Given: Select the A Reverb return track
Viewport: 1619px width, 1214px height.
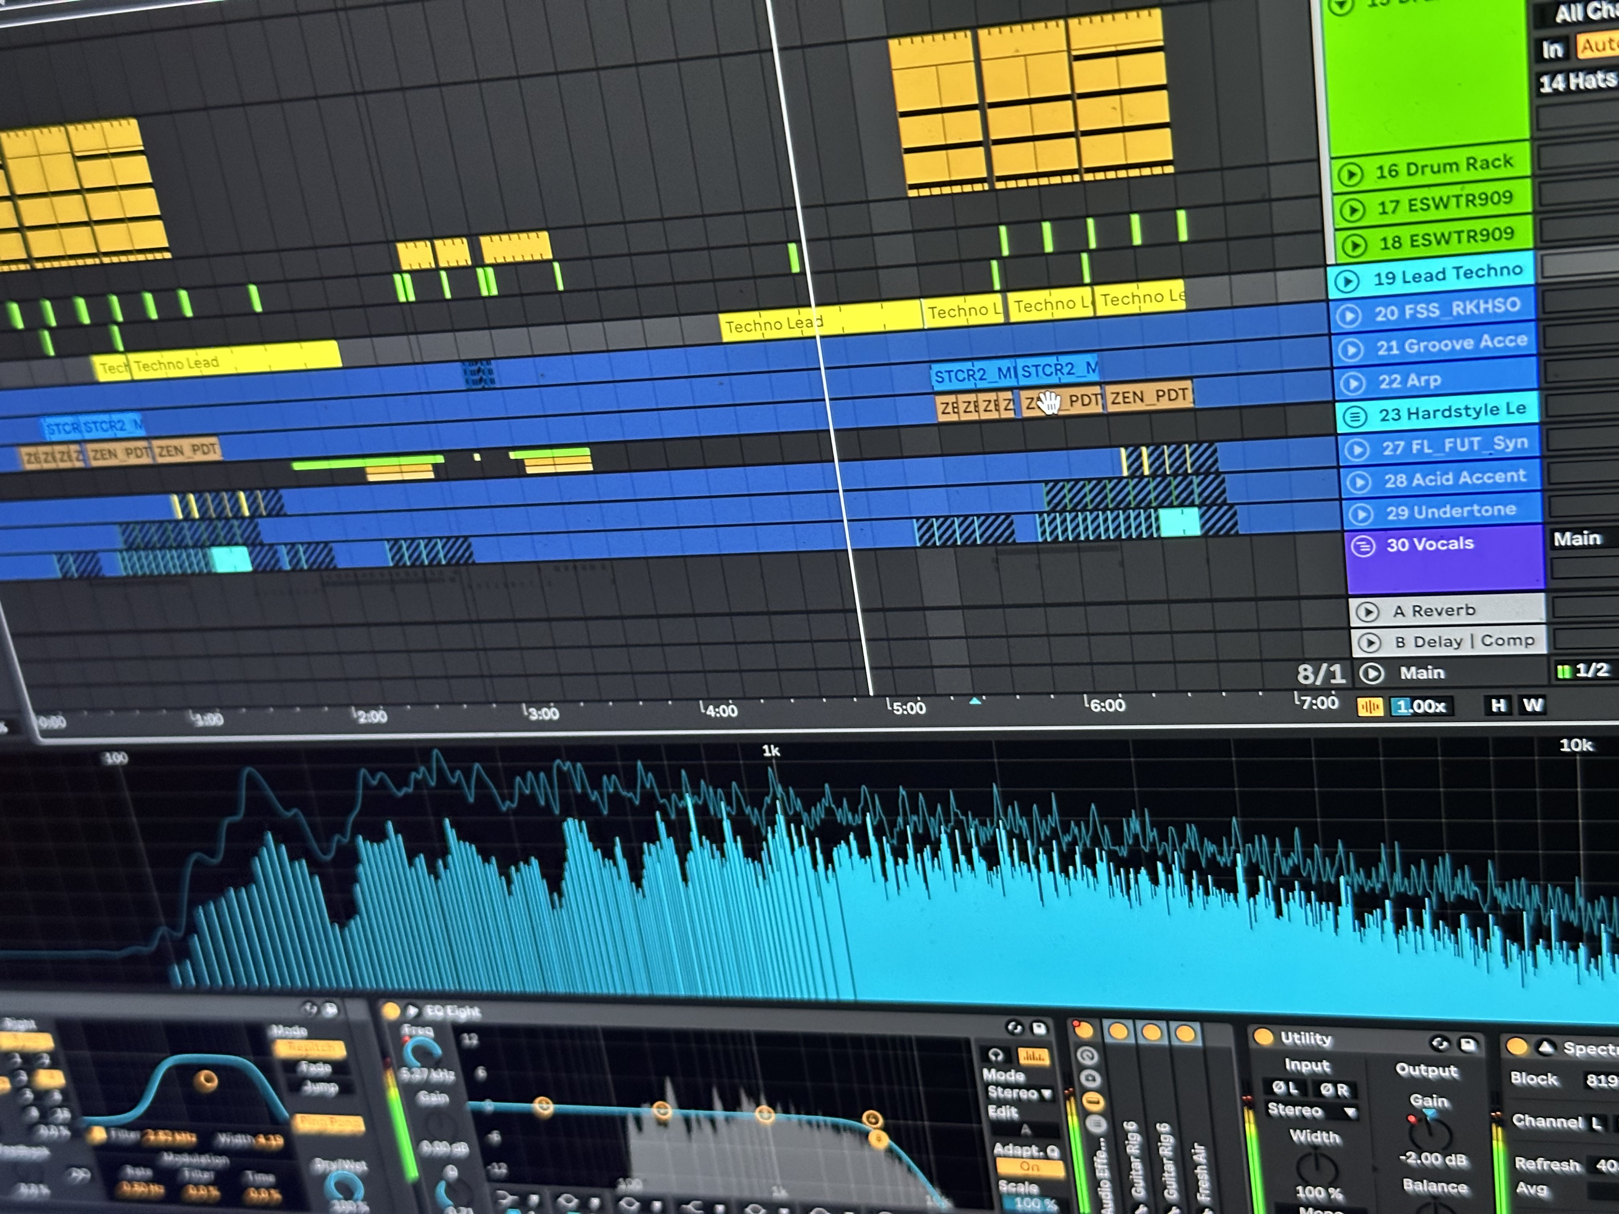Looking at the screenshot, I should [x=1435, y=610].
